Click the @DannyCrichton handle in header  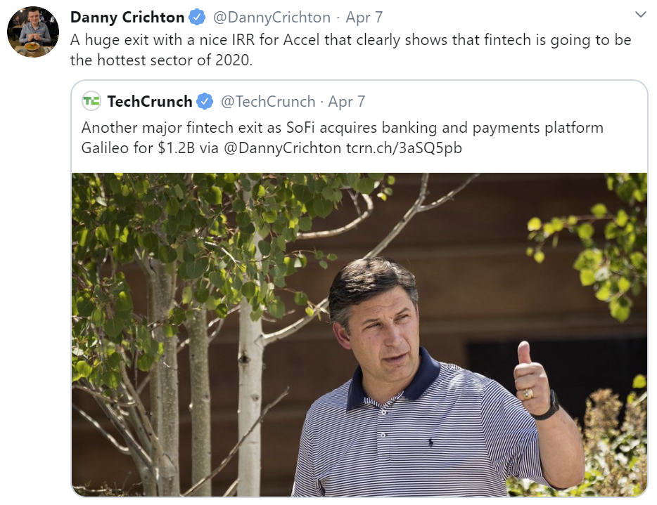272,17
